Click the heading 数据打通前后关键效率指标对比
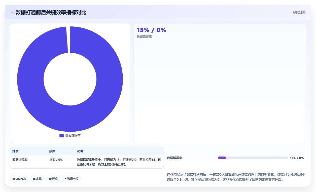This screenshot has height=192, width=316. pyautogui.click(x=51, y=13)
